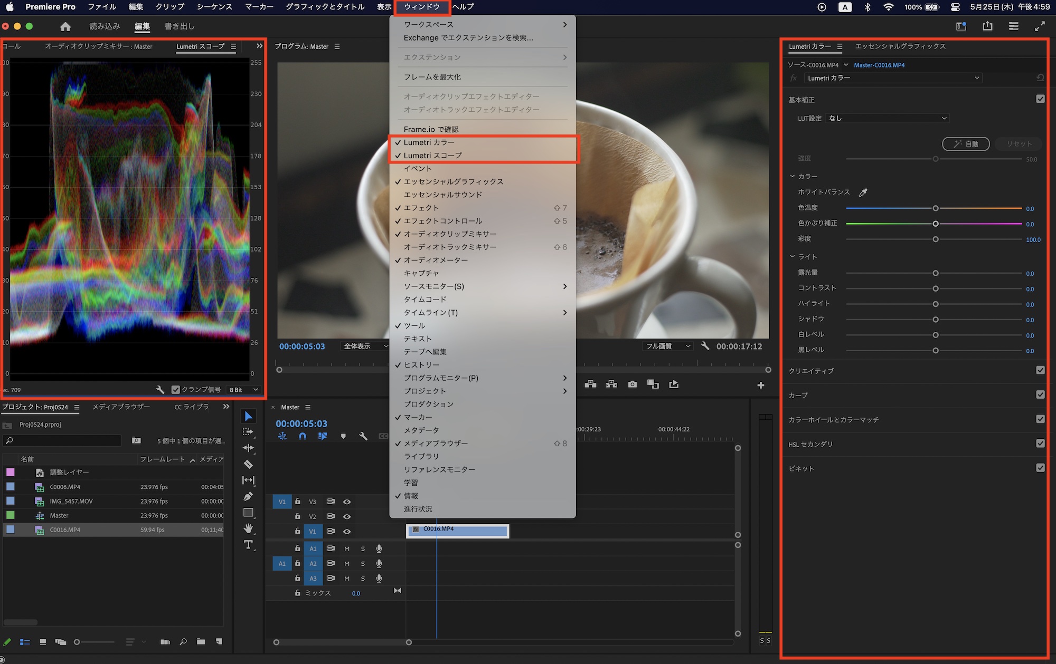
Task: Pick the white balance eyedropper in Lumetri
Action: click(863, 192)
